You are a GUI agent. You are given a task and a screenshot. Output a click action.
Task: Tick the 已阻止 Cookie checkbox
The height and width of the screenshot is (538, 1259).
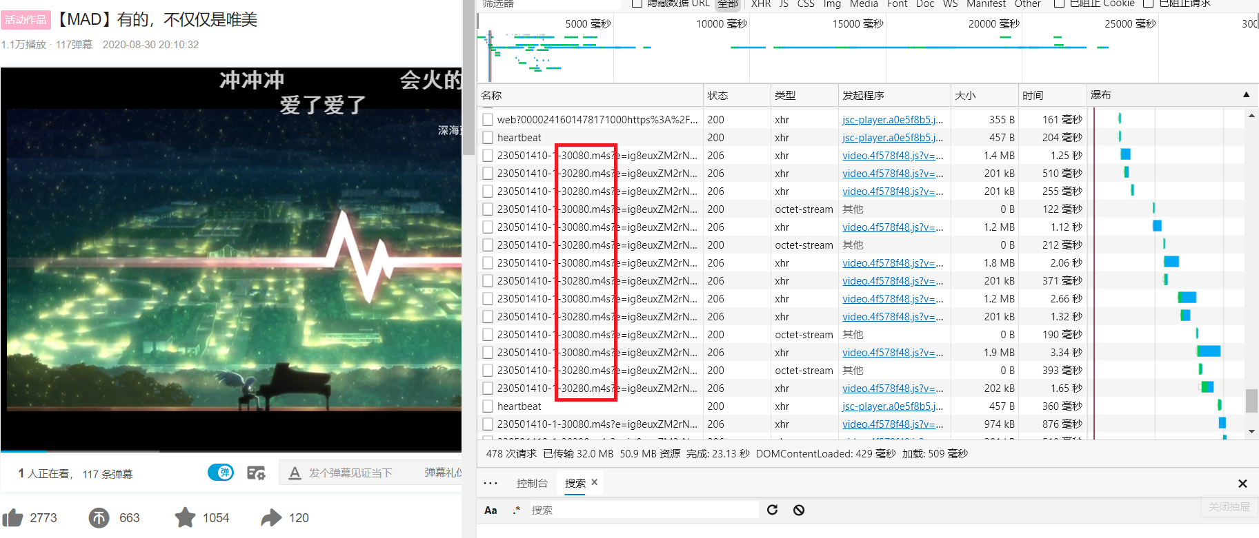pyautogui.click(x=1059, y=3)
